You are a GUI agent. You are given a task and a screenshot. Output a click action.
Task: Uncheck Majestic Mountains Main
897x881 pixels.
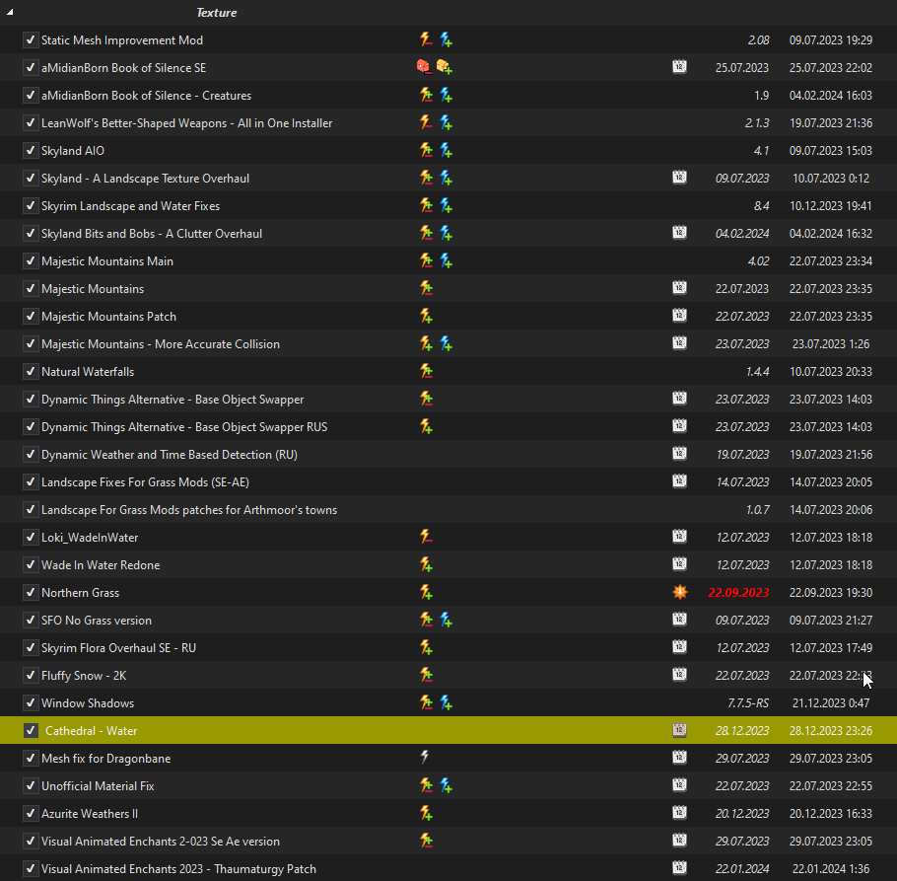click(31, 261)
